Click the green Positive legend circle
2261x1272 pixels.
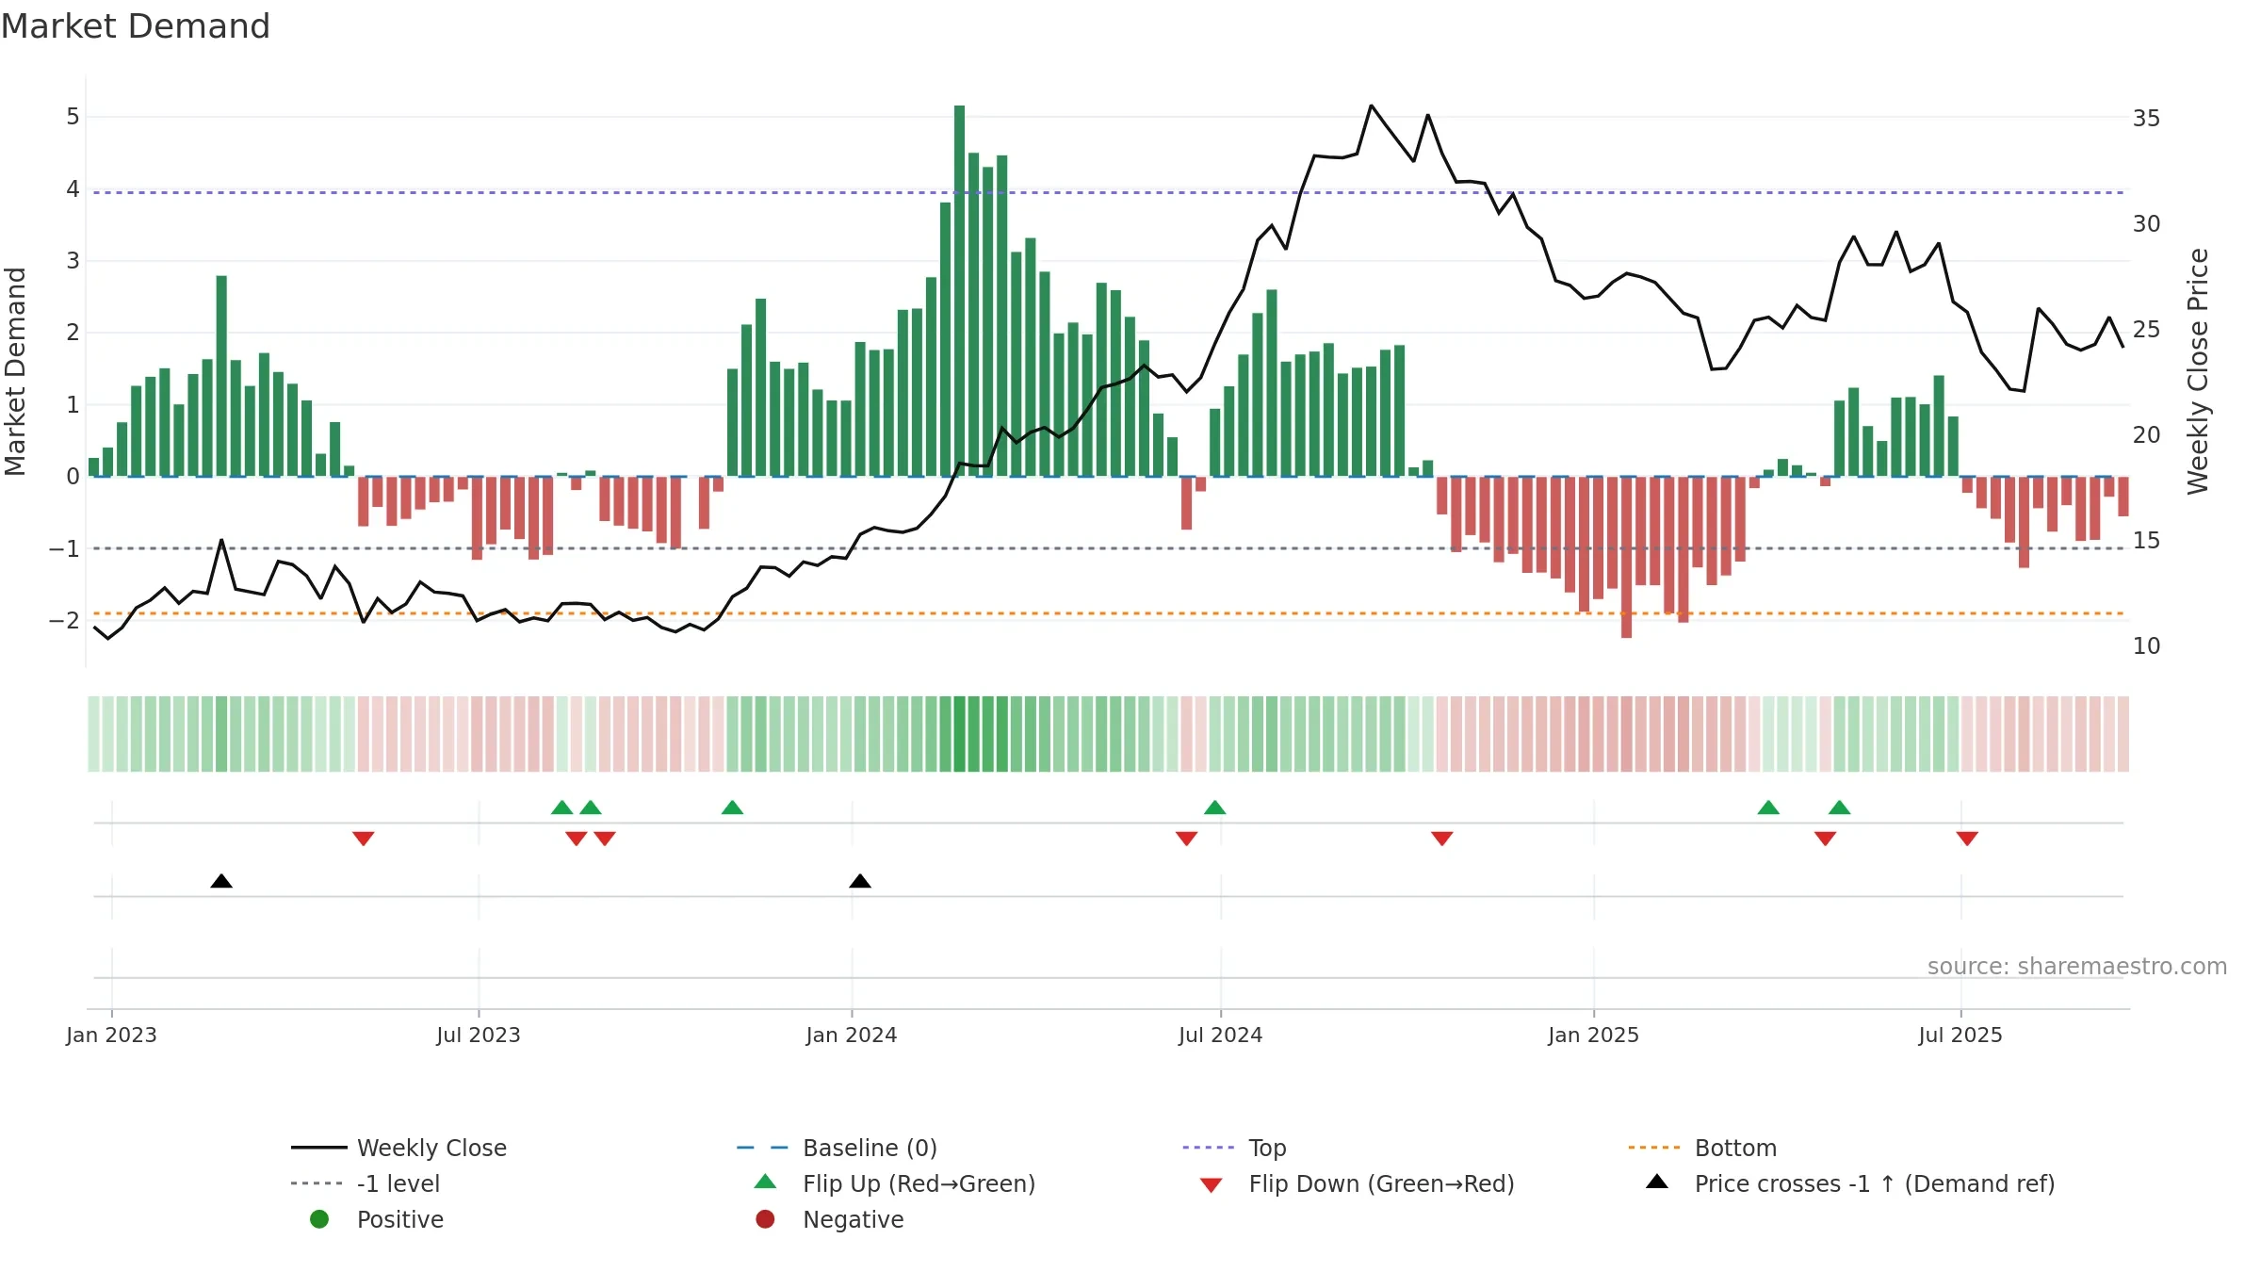coord(319,1219)
